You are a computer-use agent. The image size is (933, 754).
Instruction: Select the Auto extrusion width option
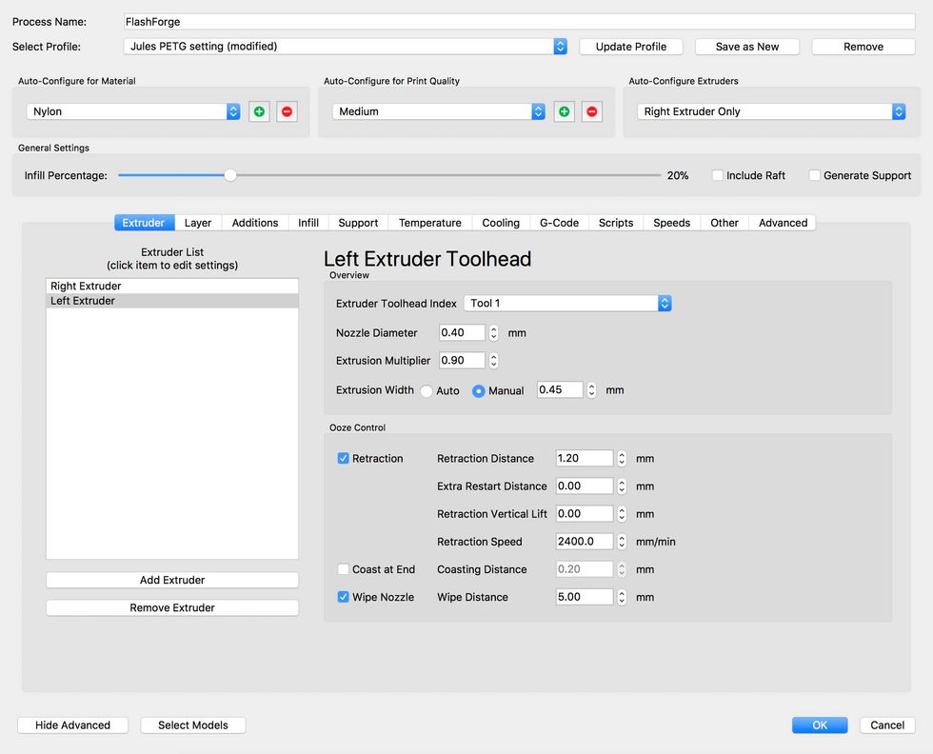point(427,391)
